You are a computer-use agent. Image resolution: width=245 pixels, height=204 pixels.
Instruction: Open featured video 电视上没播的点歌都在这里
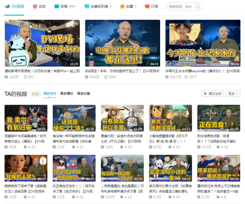123,43
